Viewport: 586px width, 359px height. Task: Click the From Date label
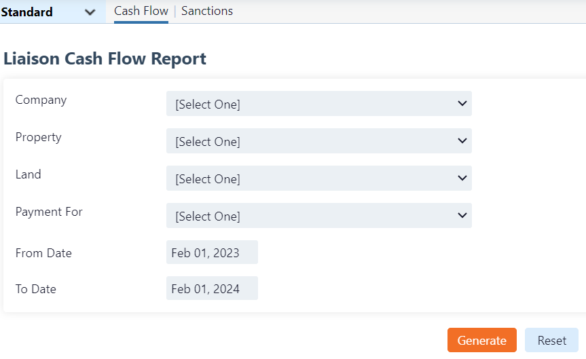(x=43, y=253)
